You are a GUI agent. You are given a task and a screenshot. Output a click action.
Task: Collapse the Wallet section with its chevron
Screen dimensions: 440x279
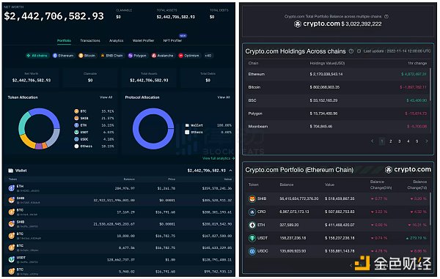coord(231,171)
